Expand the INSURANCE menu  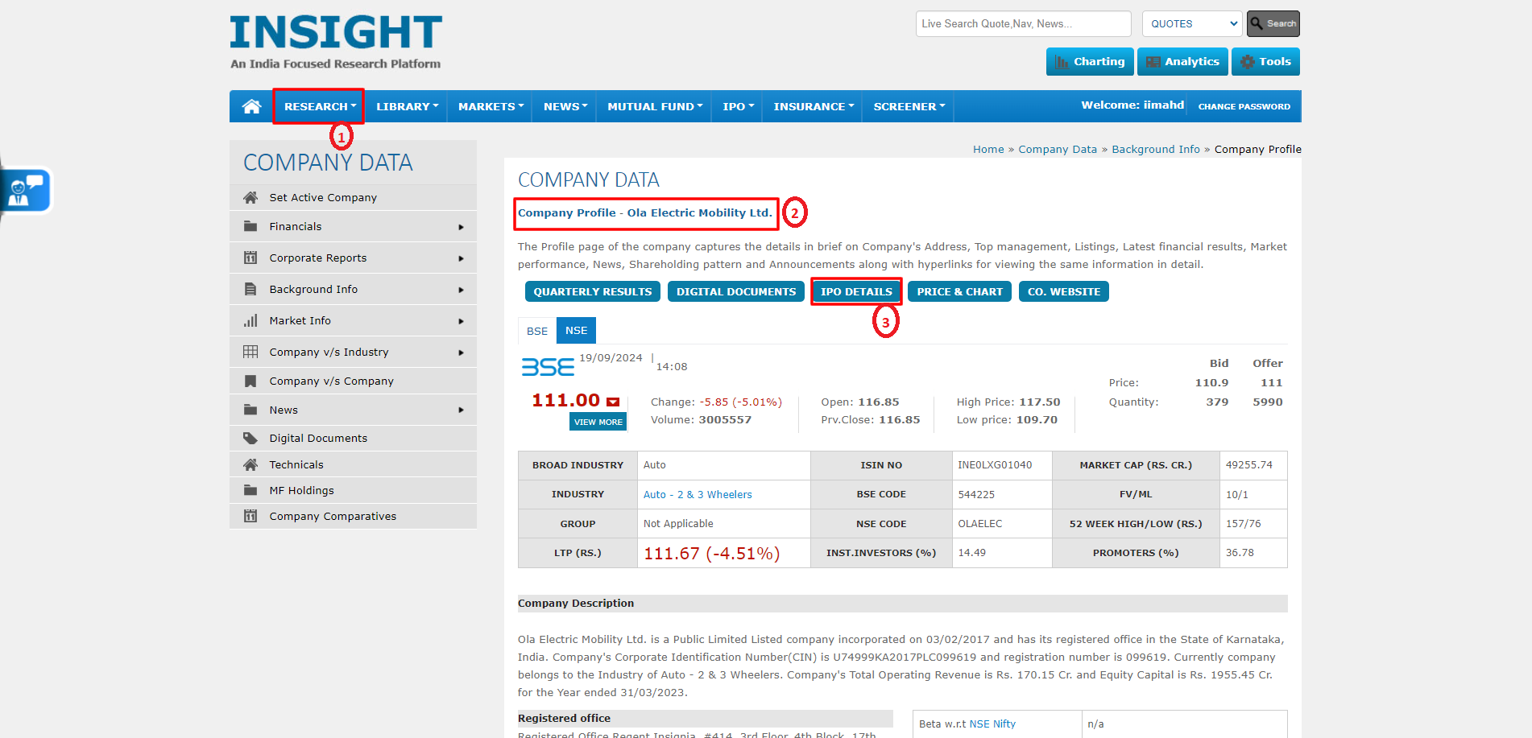coord(813,106)
